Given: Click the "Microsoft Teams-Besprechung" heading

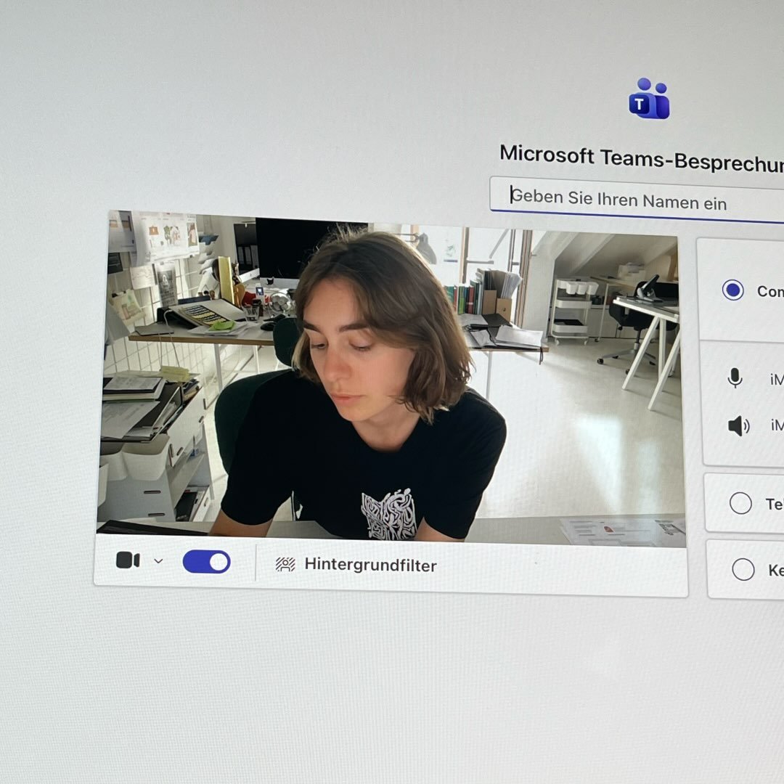Looking at the screenshot, I should pyautogui.click(x=642, y=158).
